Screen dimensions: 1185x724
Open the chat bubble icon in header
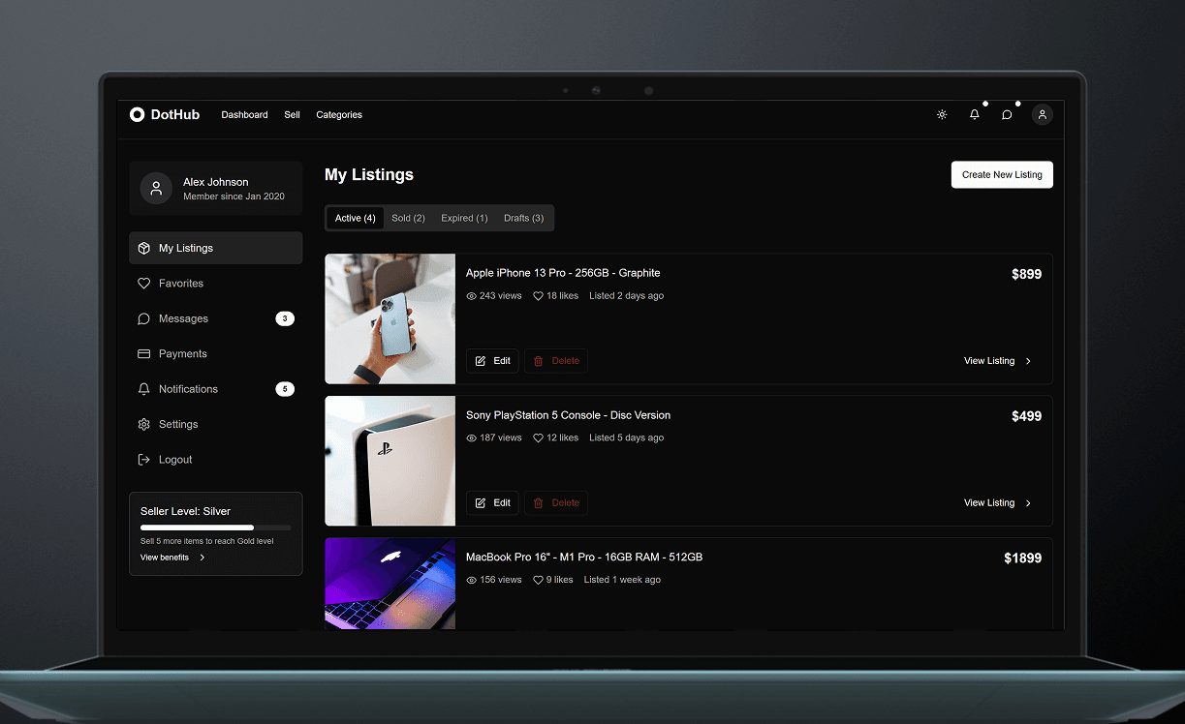(1007, 114)
